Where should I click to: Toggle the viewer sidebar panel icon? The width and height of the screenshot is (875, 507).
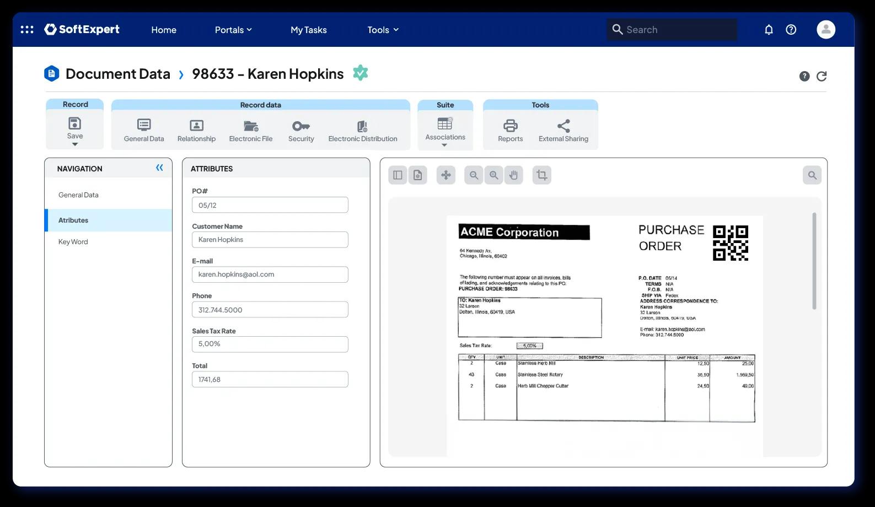tap(398, 175)
